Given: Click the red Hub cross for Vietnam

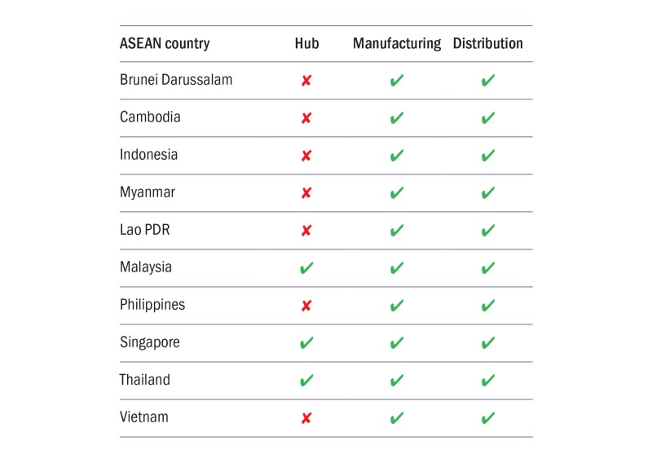Looking at the screenshot, I should (306, 418).
